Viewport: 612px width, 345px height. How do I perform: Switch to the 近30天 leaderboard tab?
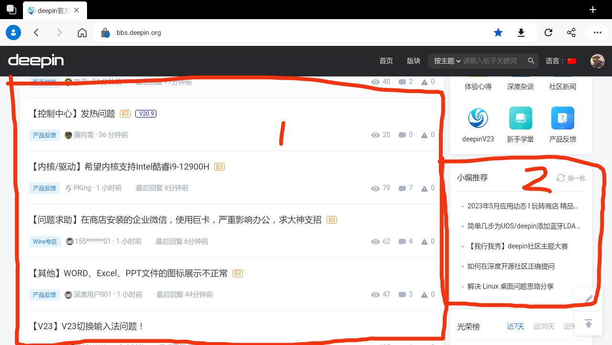tap(544, 326)
